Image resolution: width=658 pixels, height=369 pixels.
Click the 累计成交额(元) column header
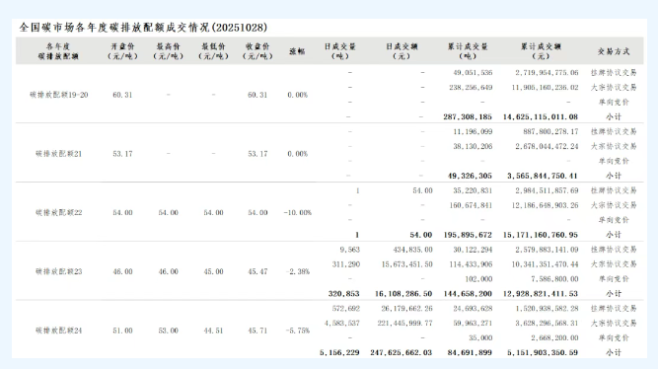pyautogui.click(x=541, y=51)
